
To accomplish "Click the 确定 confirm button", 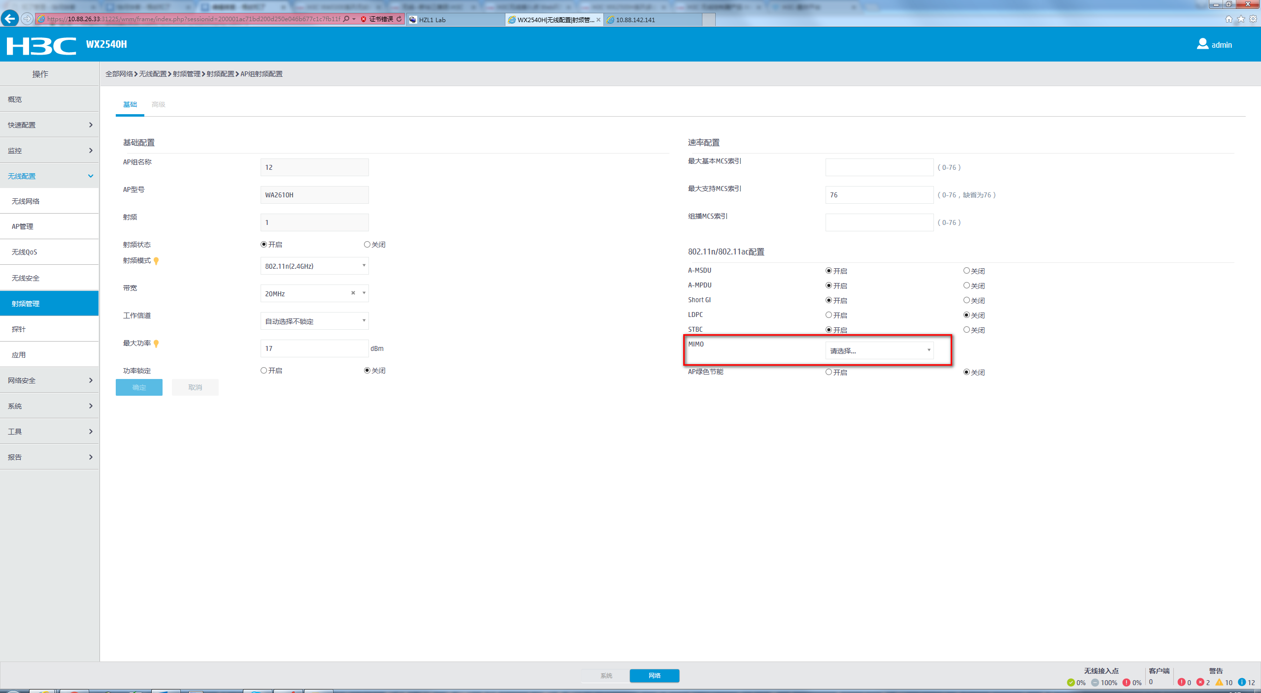I will 139,387.
